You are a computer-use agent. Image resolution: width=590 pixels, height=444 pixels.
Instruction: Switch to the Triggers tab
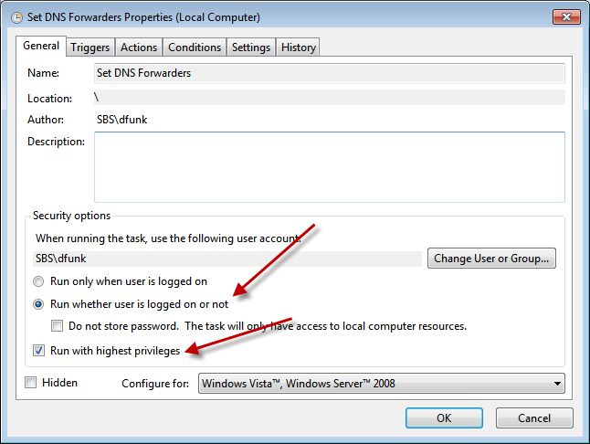[x=90, y=48]
